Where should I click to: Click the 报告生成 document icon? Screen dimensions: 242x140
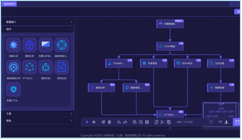pyautogui.click(x=62, y=67)
